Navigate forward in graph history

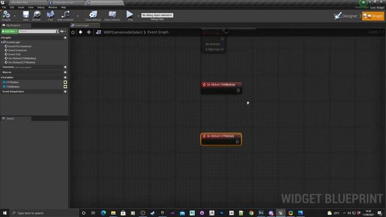pos(89,32)
